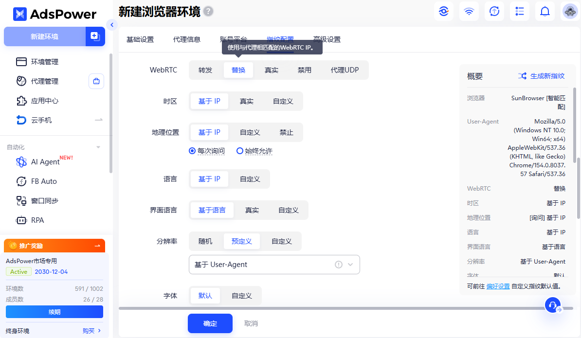581x338 pixels.
Task: Open help question mark beside page title
Action: [x=209, y=12]
